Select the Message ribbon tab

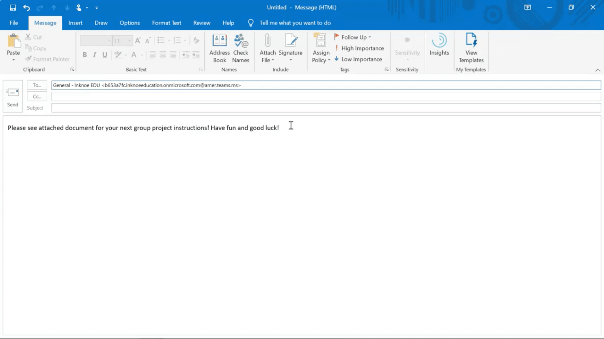(x=45, y=23)
